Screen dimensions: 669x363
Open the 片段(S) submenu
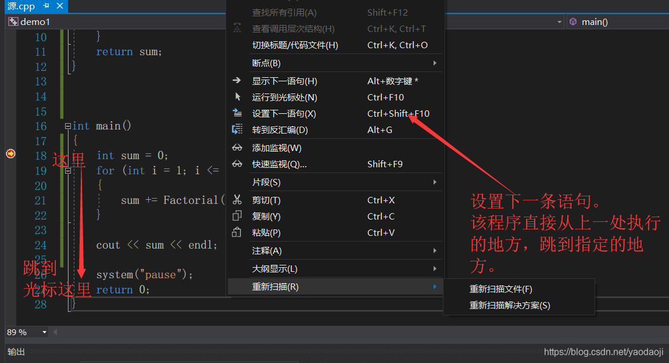tap(335, 182)
